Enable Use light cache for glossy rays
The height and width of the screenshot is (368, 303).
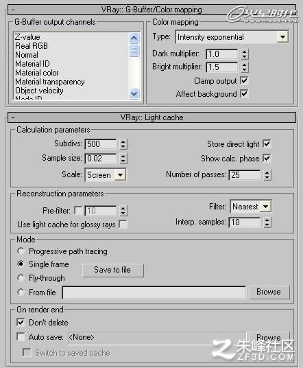pos(123,224)
